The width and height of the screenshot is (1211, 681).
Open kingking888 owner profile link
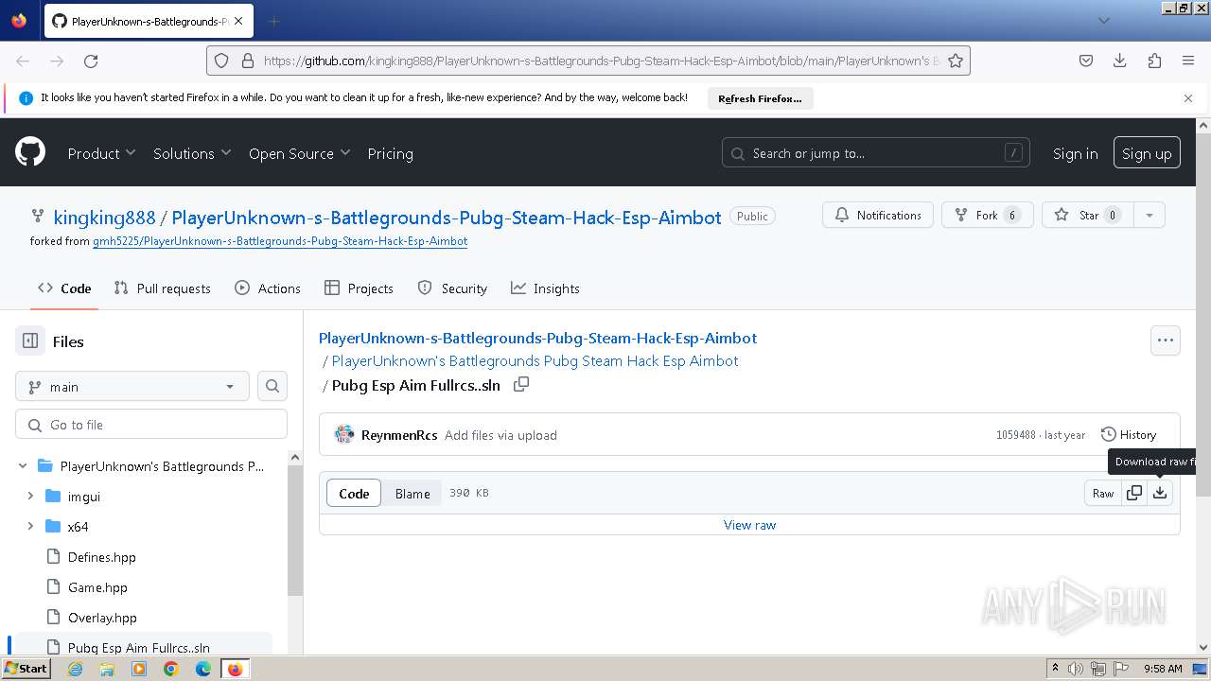[104, 218]
